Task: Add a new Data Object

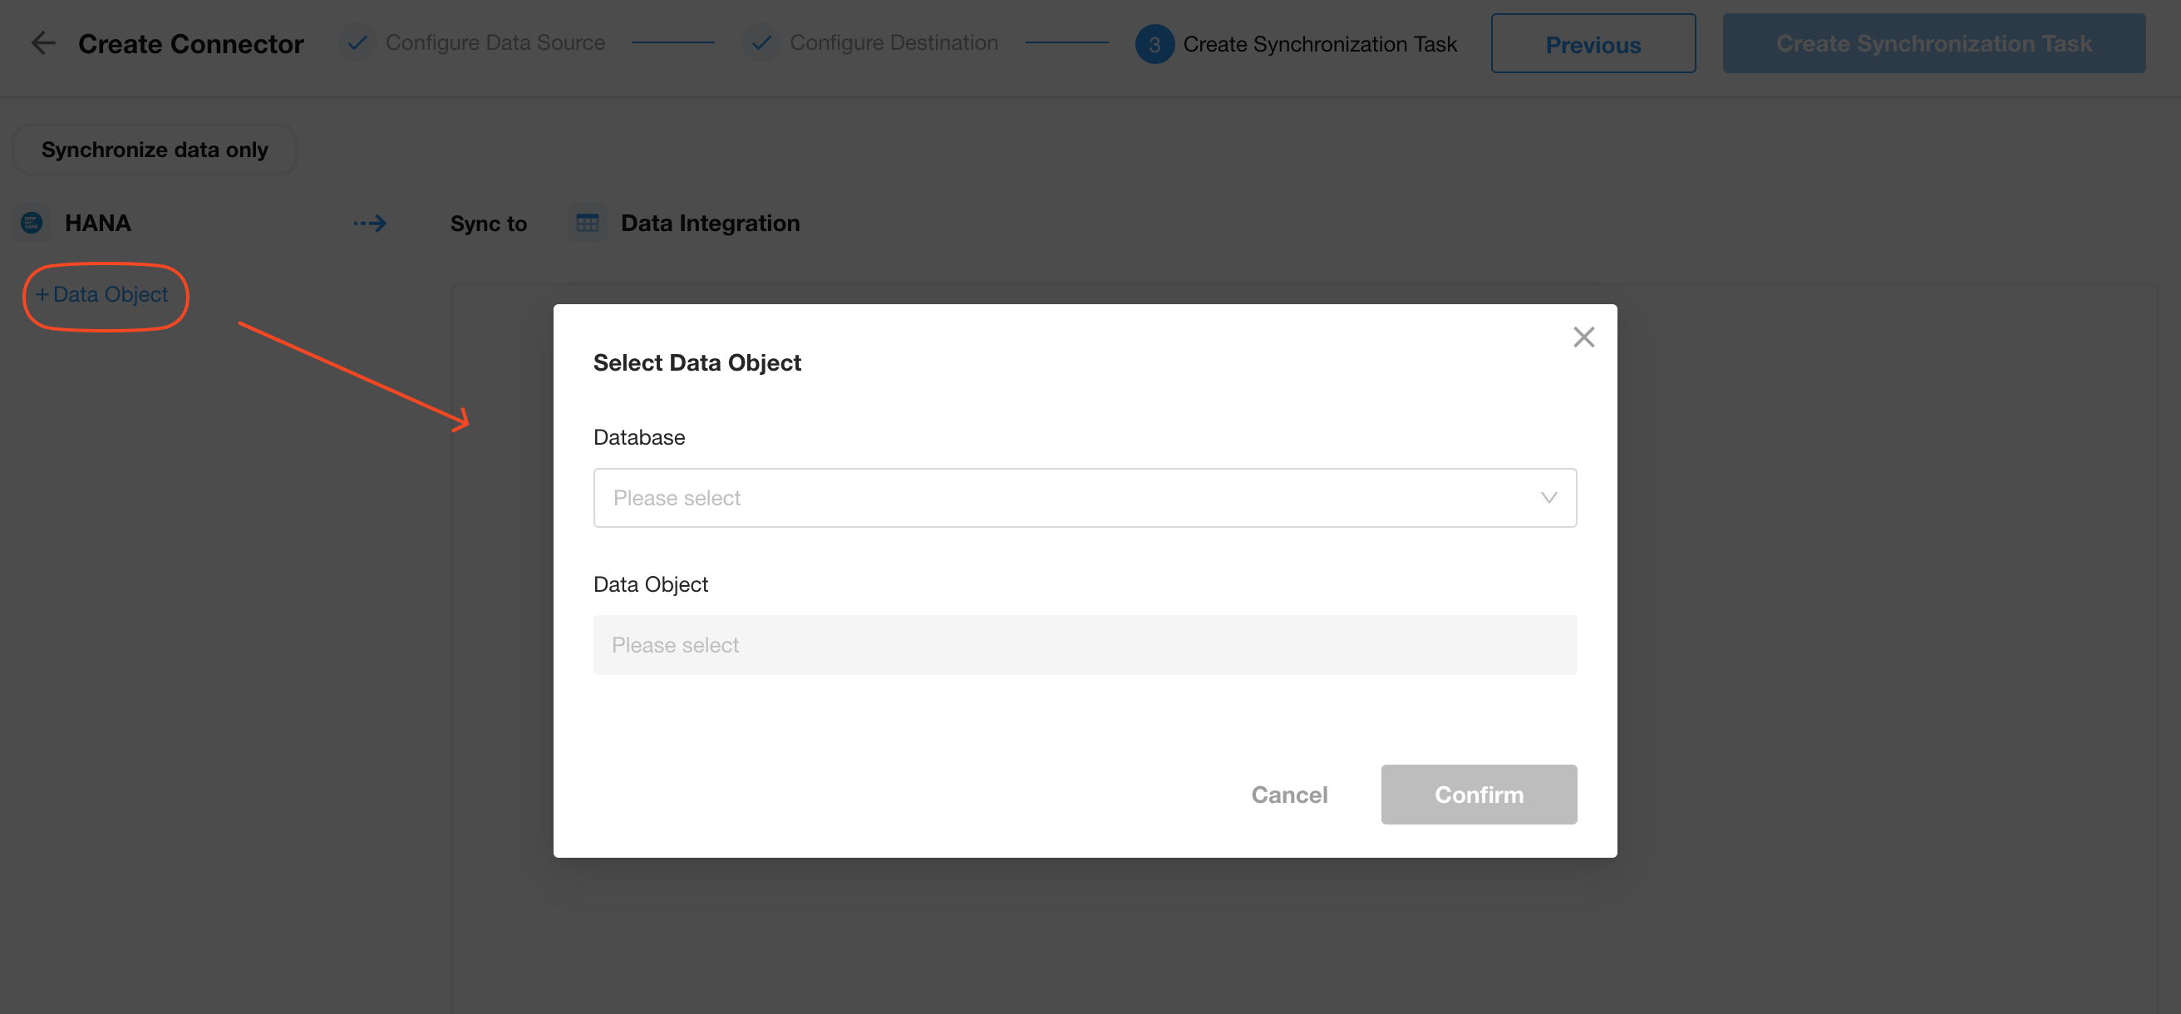Action: [x=102, y=294]
